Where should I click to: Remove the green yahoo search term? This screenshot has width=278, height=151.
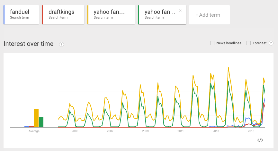pyautogui.click(x=180, y=11)
